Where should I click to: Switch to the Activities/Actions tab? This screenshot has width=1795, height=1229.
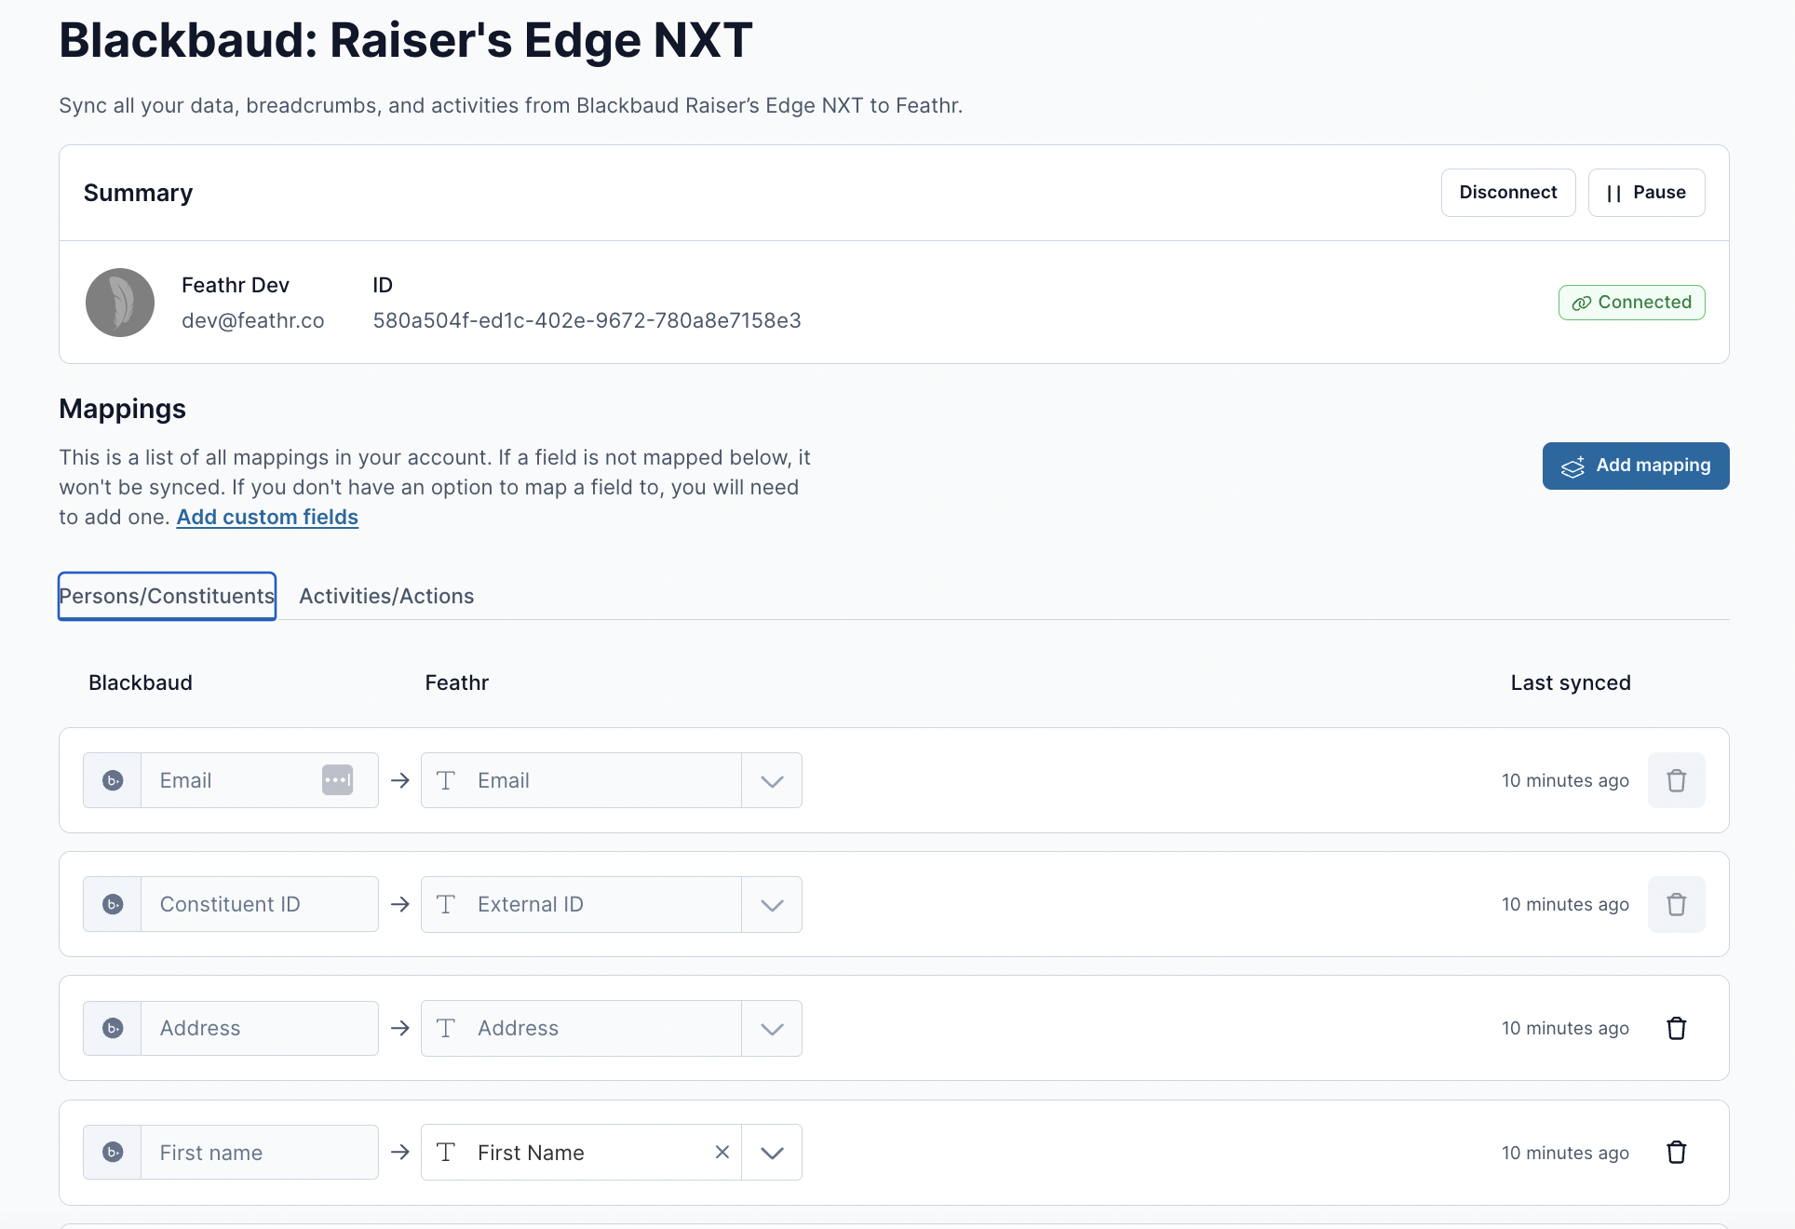[x=385, y=596]
